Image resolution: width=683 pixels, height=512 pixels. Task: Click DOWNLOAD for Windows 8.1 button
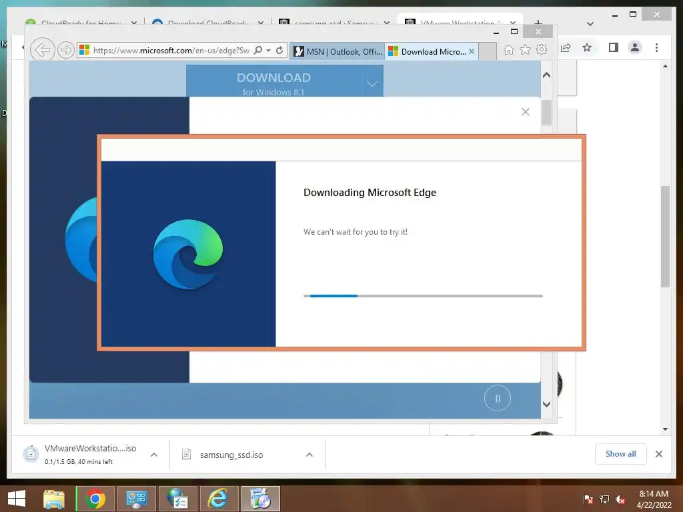[x=273, y=81]
